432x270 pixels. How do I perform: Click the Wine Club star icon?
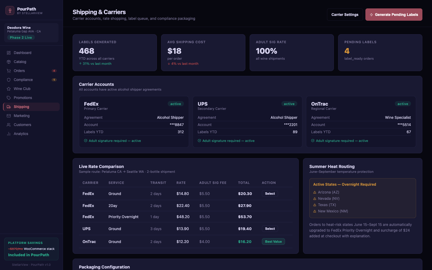click(9, 89)
